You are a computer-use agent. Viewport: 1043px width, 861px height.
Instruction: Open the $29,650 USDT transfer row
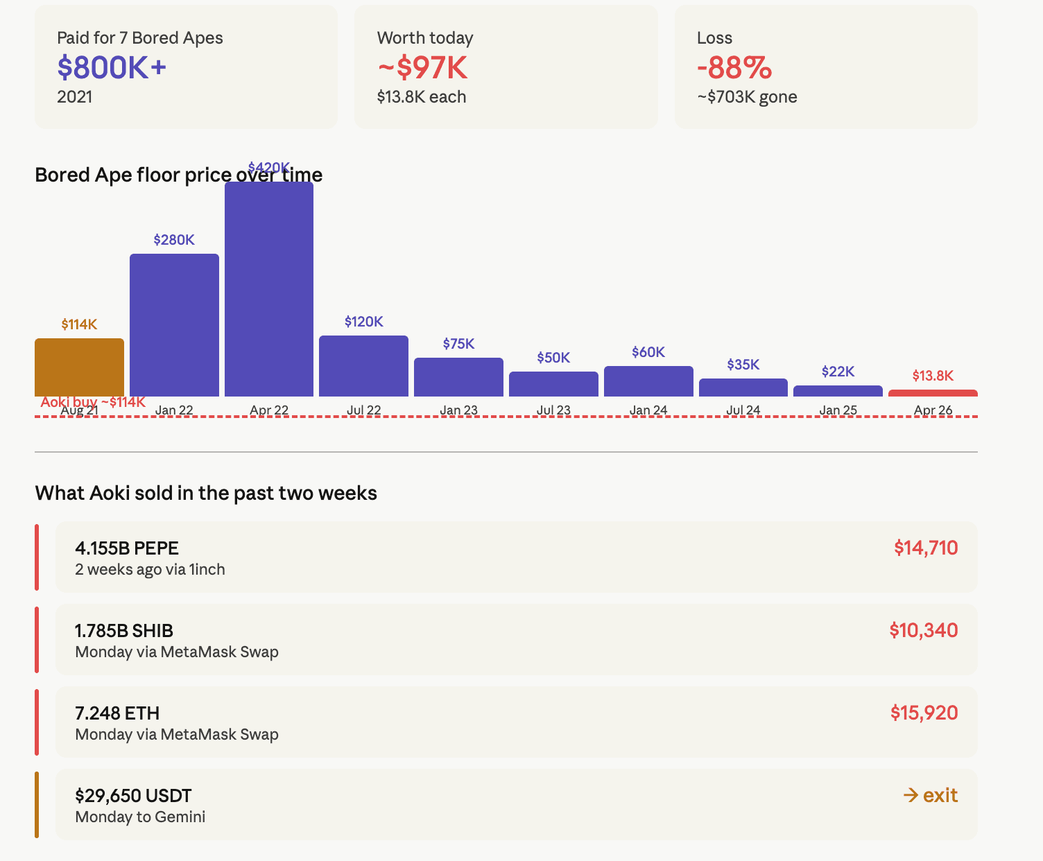click(516, 805)
